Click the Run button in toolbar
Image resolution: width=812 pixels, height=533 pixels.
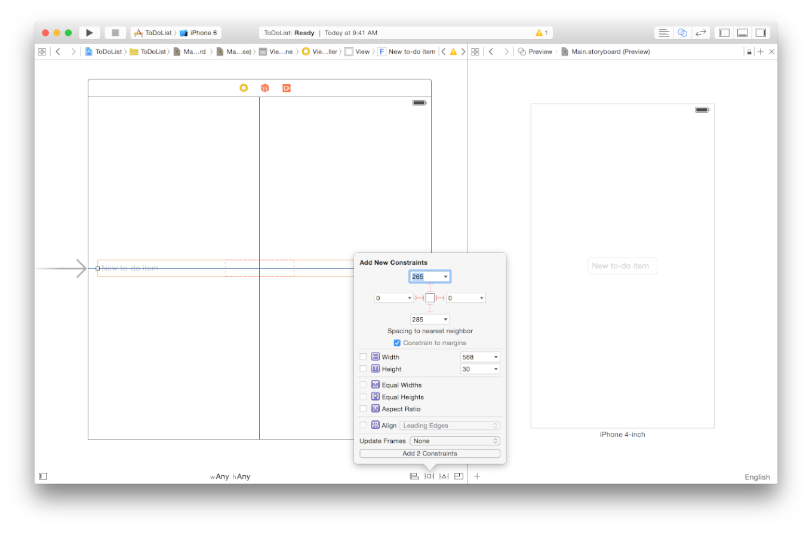click(x=90, y=33)
